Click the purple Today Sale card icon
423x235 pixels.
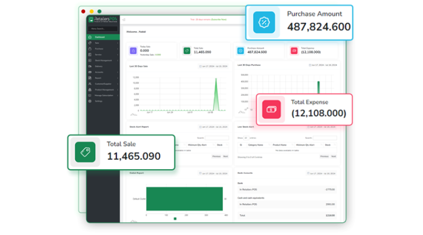pos(133,51)
